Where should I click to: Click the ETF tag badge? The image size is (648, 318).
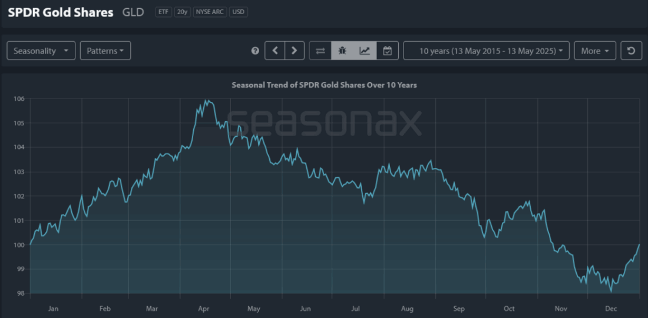point(163,12)
